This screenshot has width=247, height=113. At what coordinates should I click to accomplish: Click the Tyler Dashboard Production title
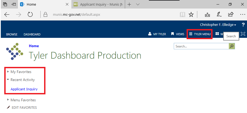pos(85,55)
